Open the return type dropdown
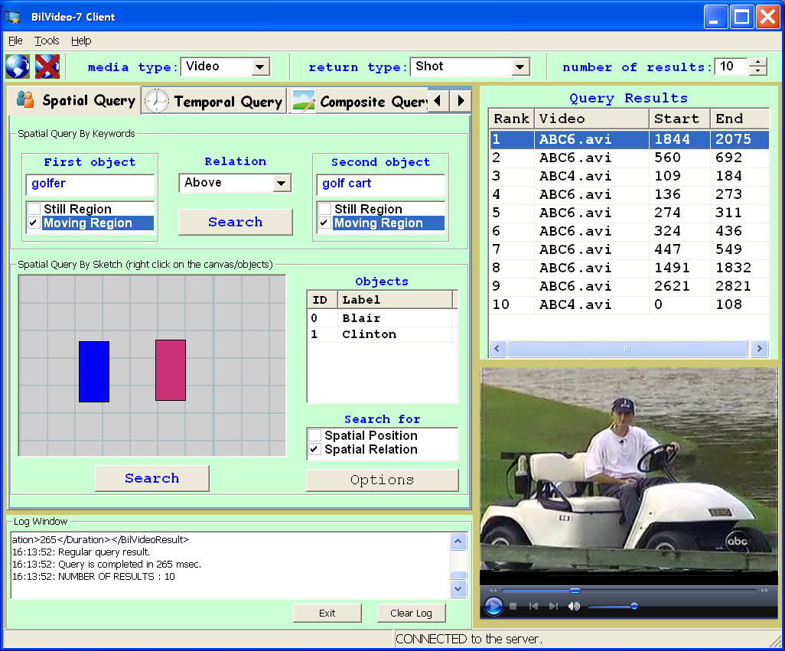Viewport: 785px width, 651px height. tap(520, 67)
